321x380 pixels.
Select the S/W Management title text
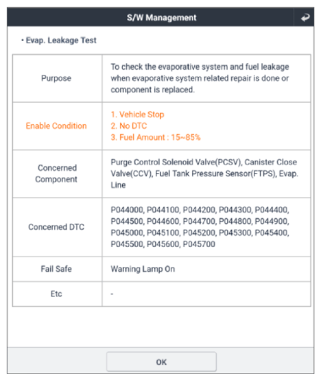[x=162, y=18]
